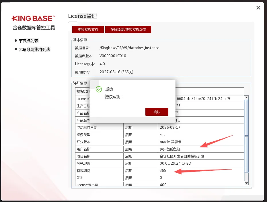
Task: Select database version V009R001C010
Action: (113, 56)
